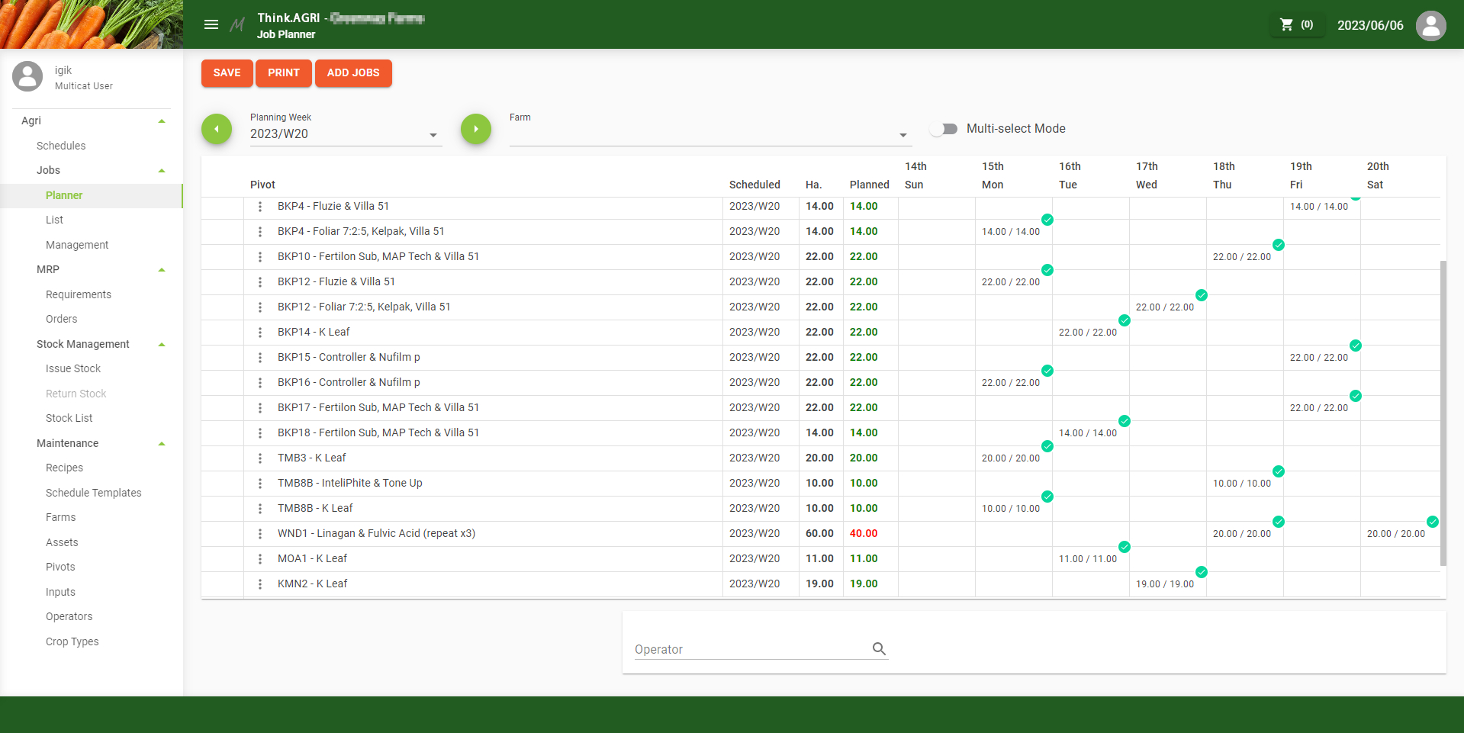1464x733 pixels.
Task: Click the SAVE button
Action: (227, 73)
